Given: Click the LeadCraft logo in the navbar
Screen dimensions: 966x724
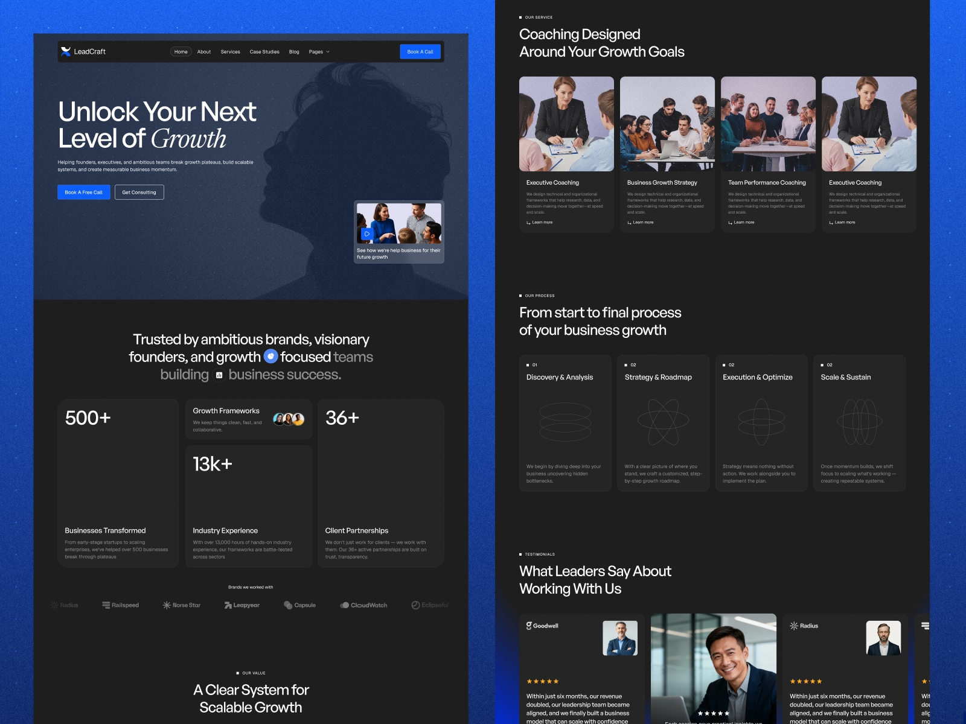Looking at the screenshot, I should [83, 51].
